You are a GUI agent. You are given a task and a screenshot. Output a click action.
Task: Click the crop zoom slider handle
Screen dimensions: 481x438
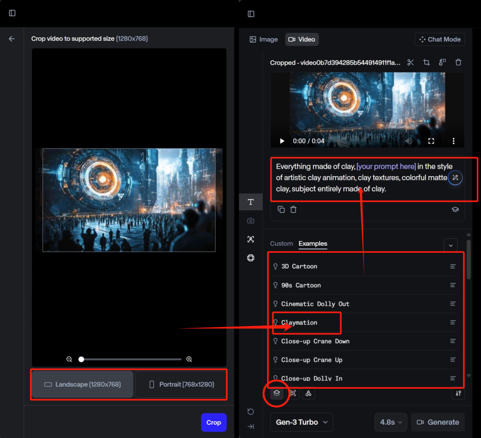pos(82,359)
